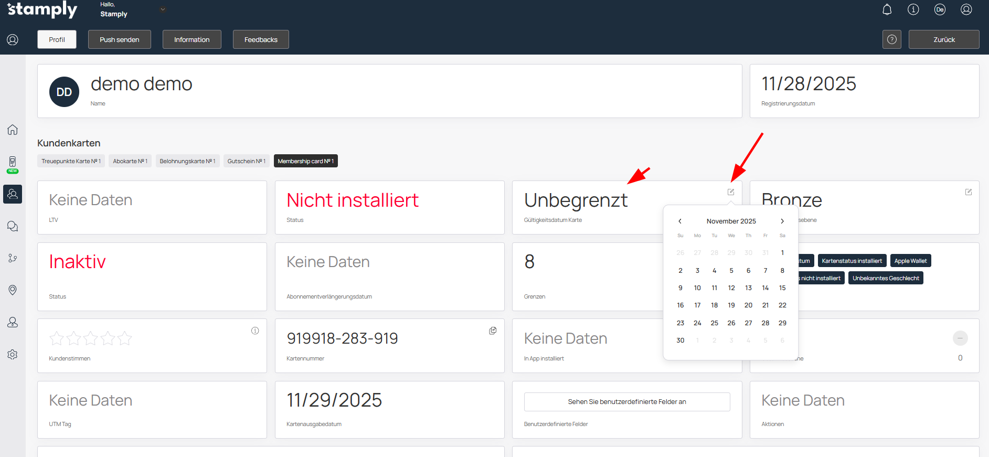The width and height of the screenshot is (989, 457).
Task: Open the user account icon top right
Action: pyautogui.click(x=966, y=9)
